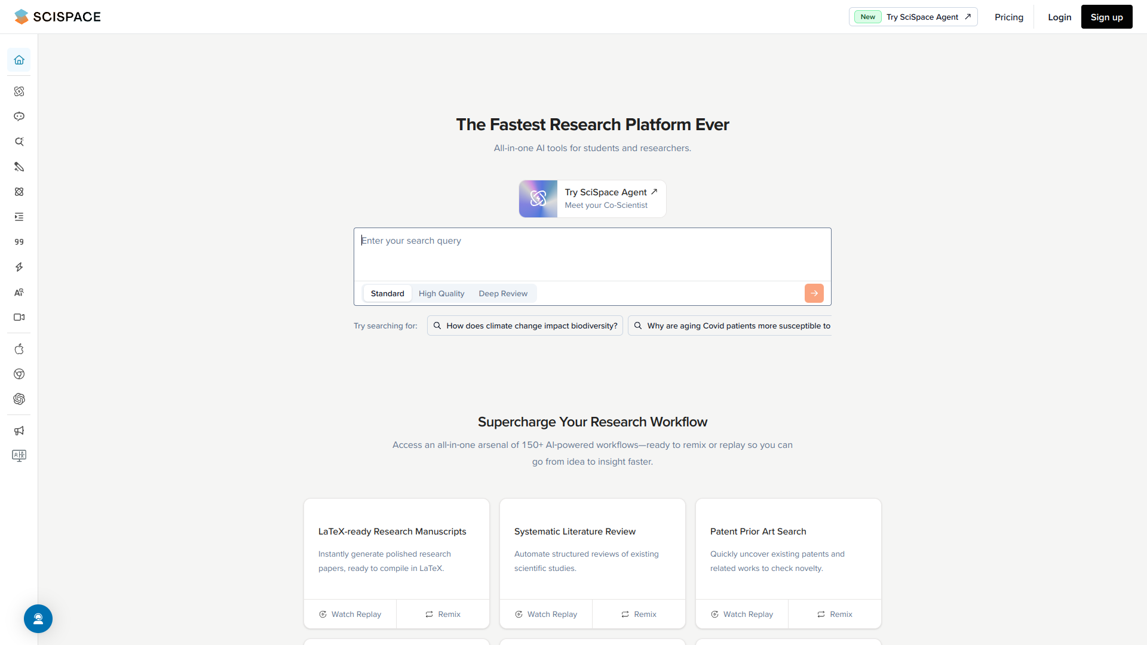Select the literature search magnifier icon

tap(19, 142)
